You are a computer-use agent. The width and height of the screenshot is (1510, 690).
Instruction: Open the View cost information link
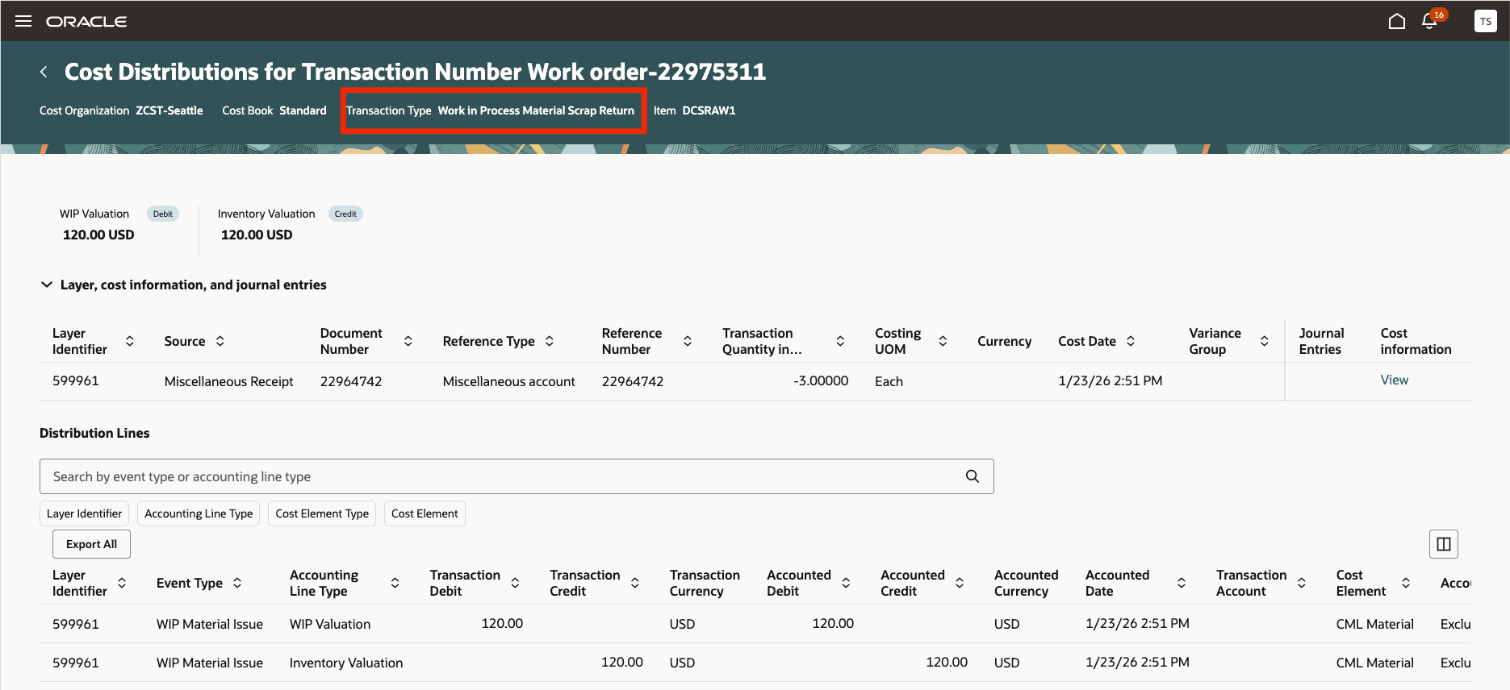pyautogui.click(x=1394, y=380)
